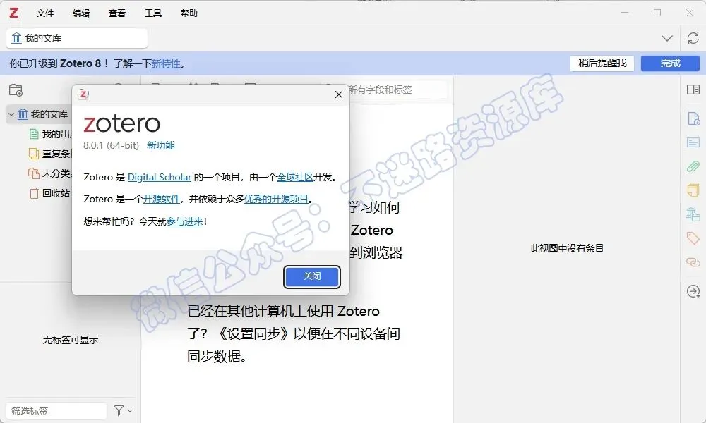Click the 此视图中没有条目 text
This screenshot has height=423, width=706.
(x=567, y=248)
